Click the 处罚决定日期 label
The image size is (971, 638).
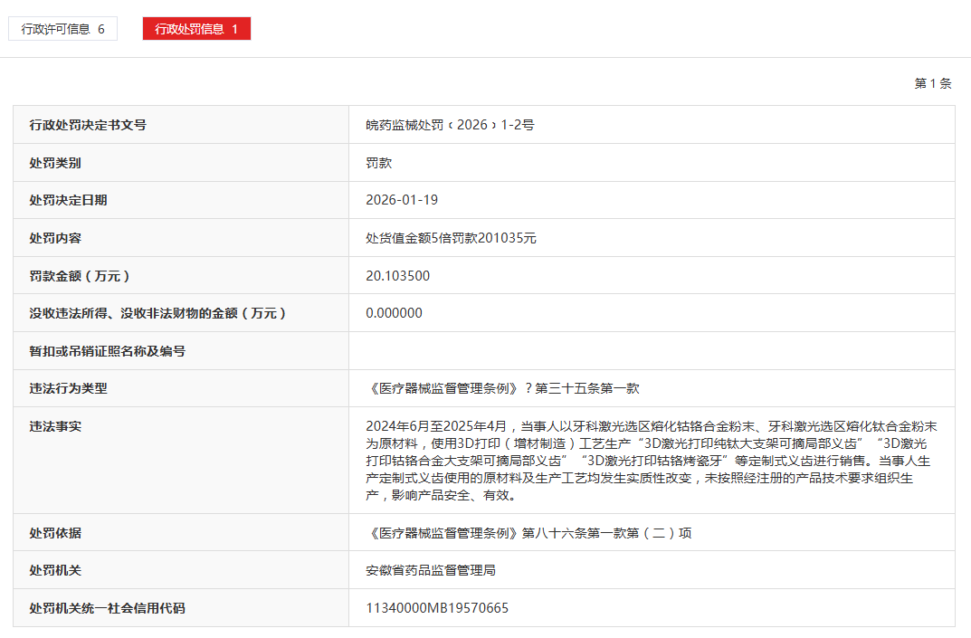tap(68, 200)
